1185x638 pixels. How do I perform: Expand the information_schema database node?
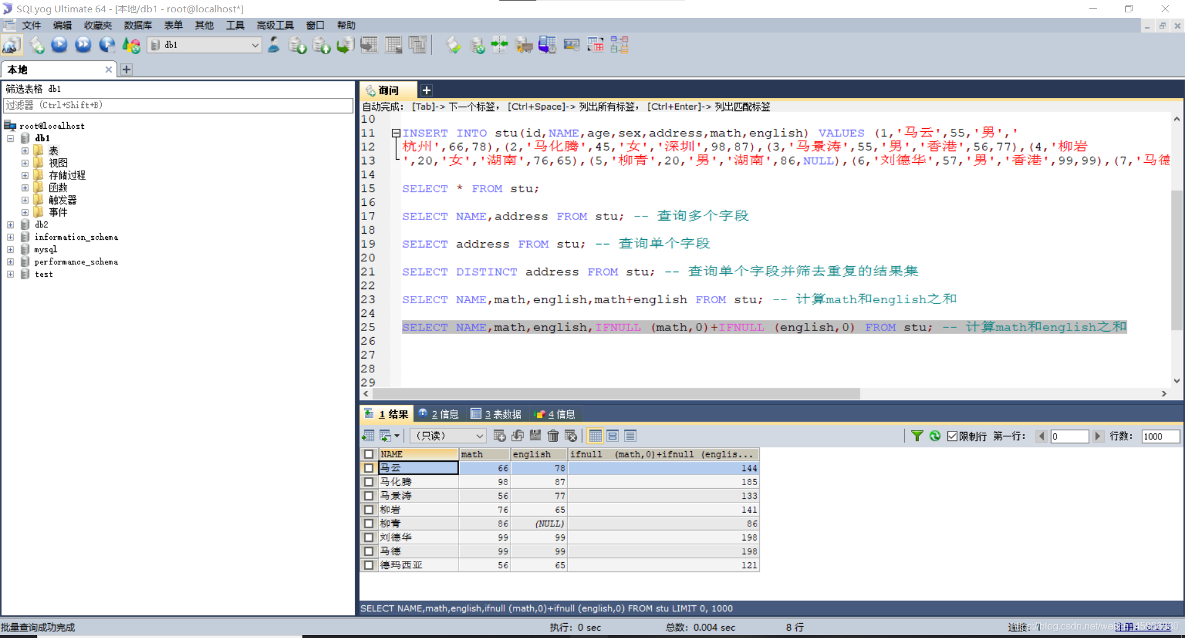10,237
